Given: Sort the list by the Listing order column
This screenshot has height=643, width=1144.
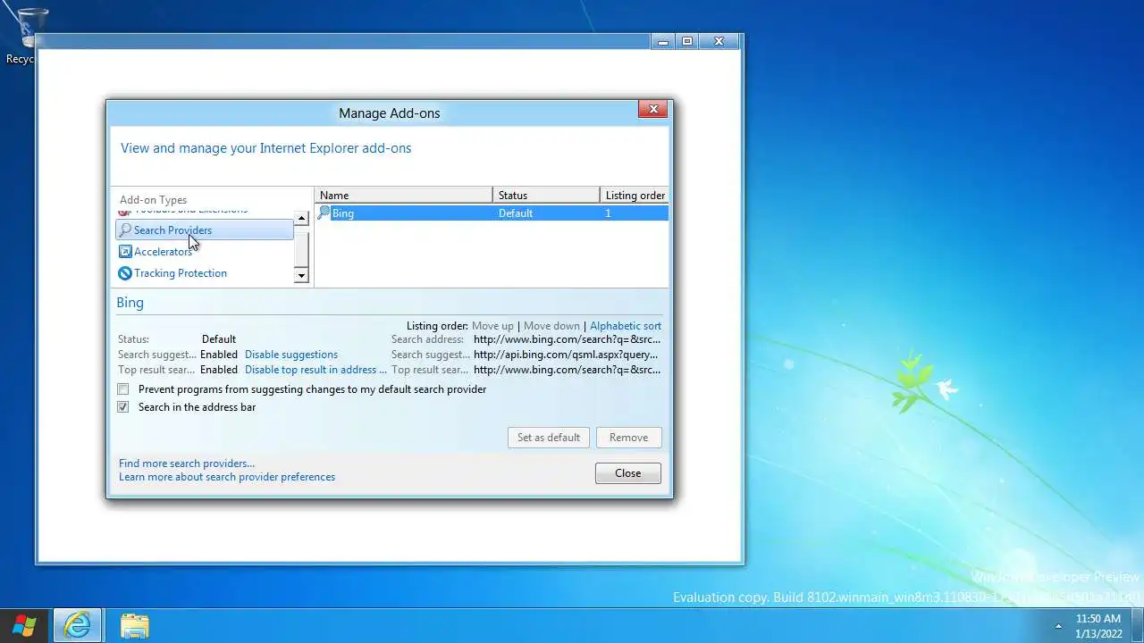Looking at the screenshot, I should tap(635, 196).
